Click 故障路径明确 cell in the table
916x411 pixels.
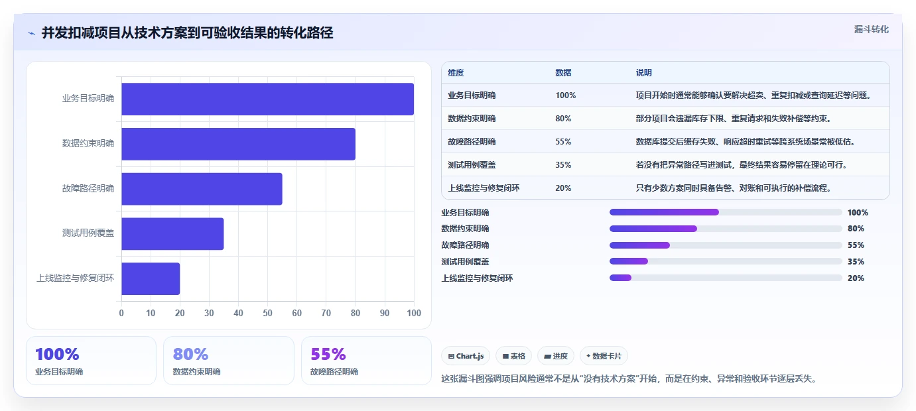pyautogui.click(x=472, y=142)
